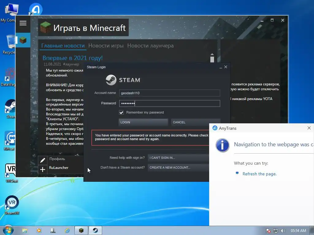
Task: Switch to the Новости лаунчера tab
Action: click(x=150, y=46)
